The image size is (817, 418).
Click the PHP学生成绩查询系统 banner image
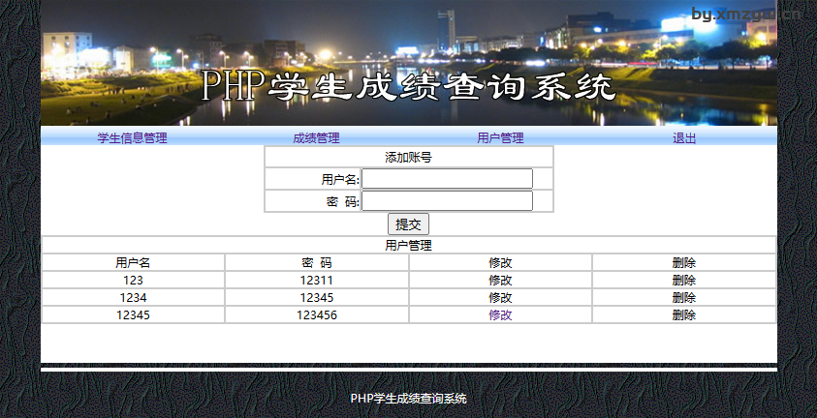point(409,63)
